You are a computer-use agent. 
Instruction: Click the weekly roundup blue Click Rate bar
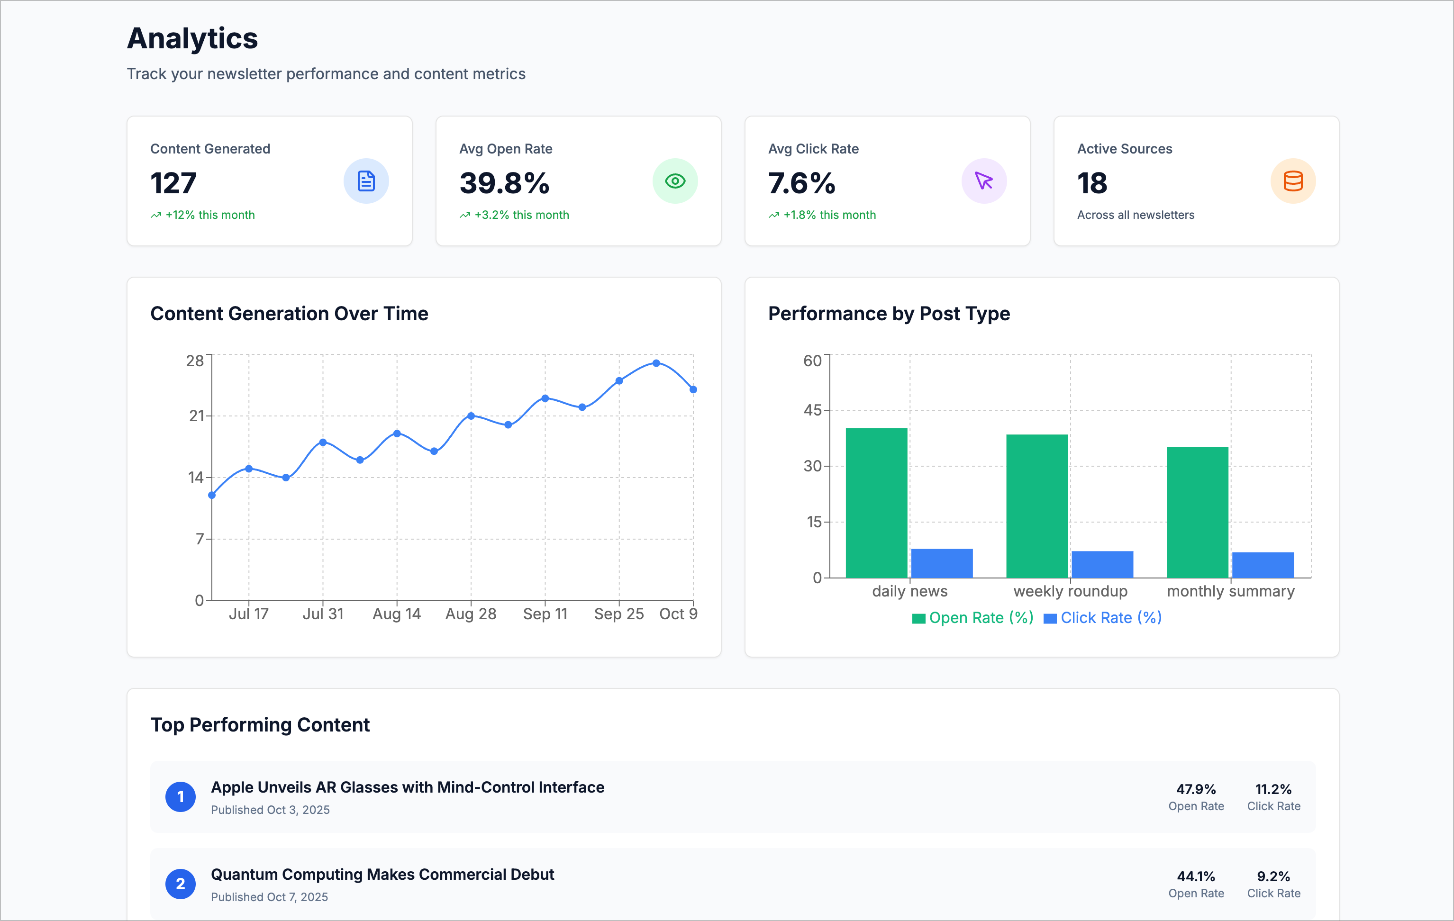click(x=1102, y=564)
